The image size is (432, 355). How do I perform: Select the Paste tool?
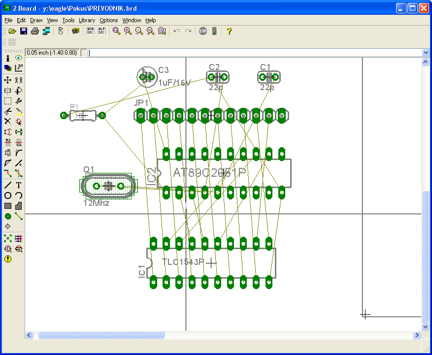click(18, 111)
